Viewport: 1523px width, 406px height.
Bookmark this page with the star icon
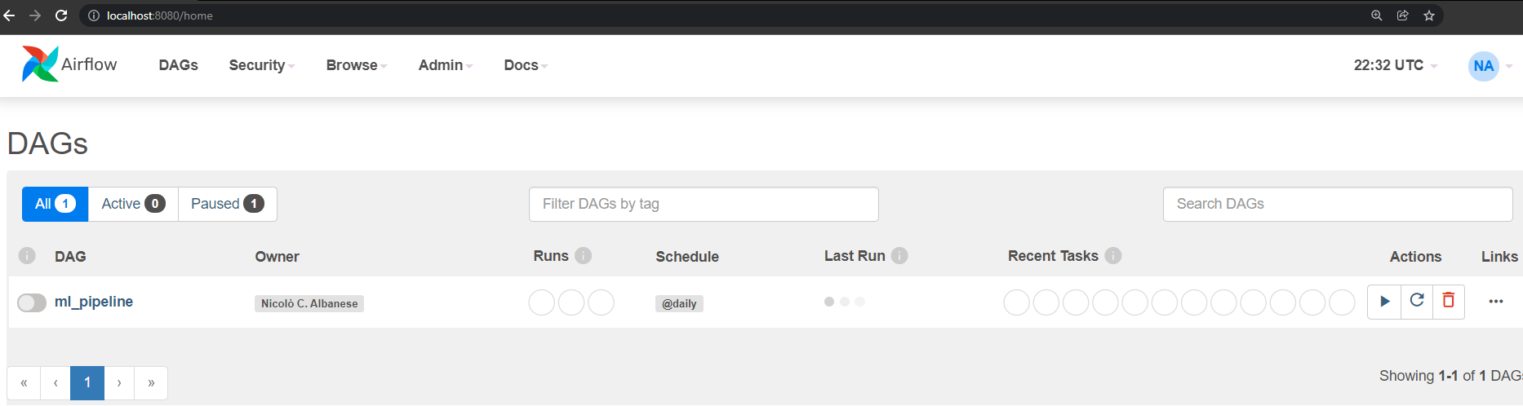[1429, 15]
